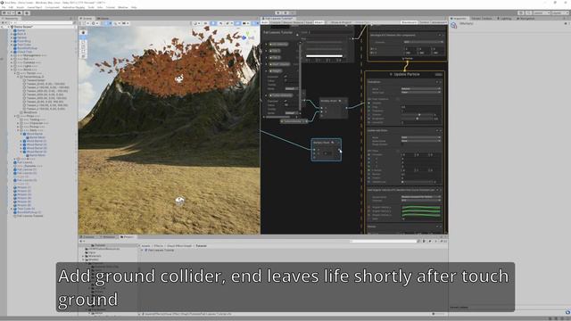
Task: Click the Pause button in the toolbar
Action: coord(285,13)
